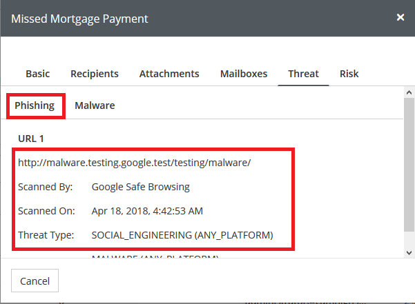Viewport: 415px width, 304px height.
Task: Click the Missed Mortgage Payment title text
Action: [79, 19]
